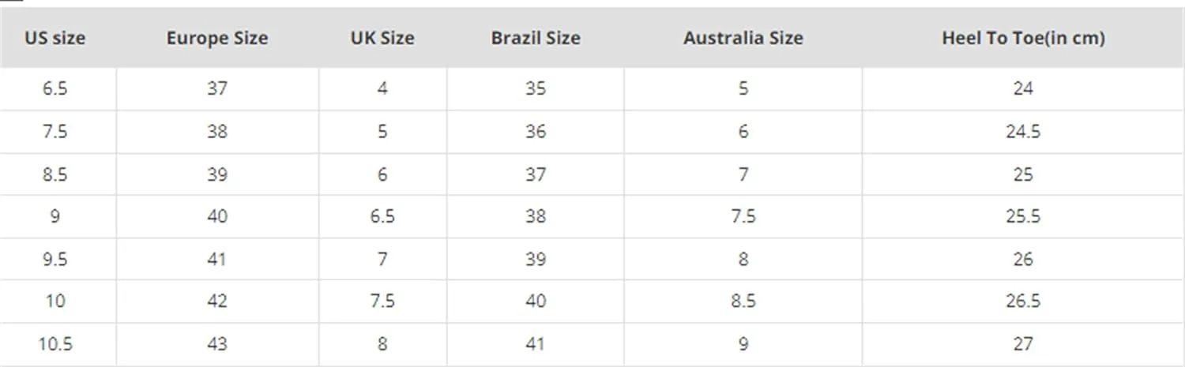Select heel to toe 27 value
1185x367 pixels.
(x=1023, y=344)
